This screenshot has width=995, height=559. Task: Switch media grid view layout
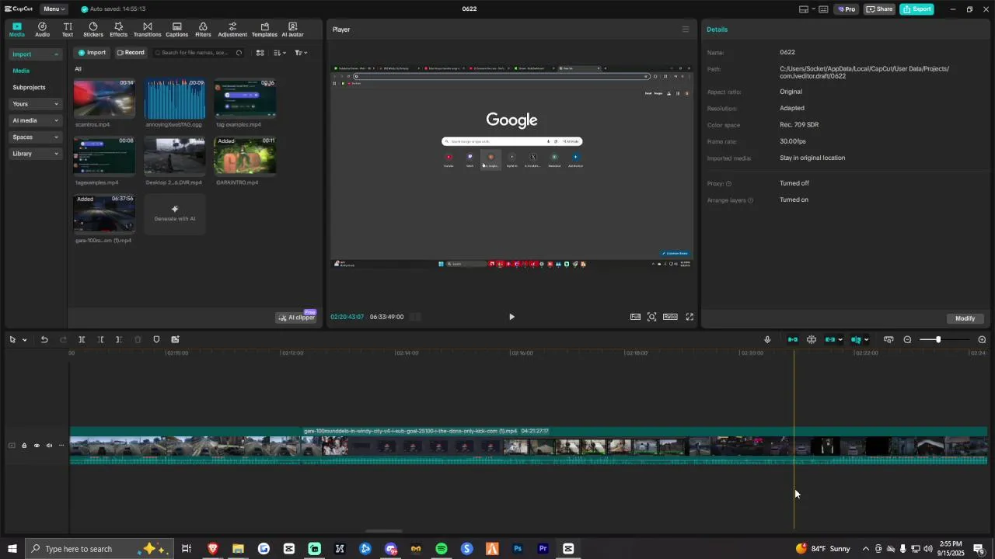pos(260,53)
